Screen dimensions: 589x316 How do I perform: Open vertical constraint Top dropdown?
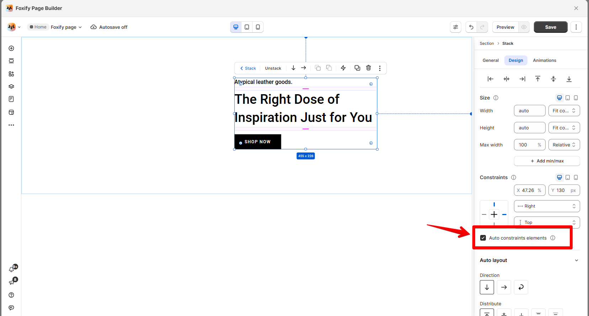(x=547, y=222)
